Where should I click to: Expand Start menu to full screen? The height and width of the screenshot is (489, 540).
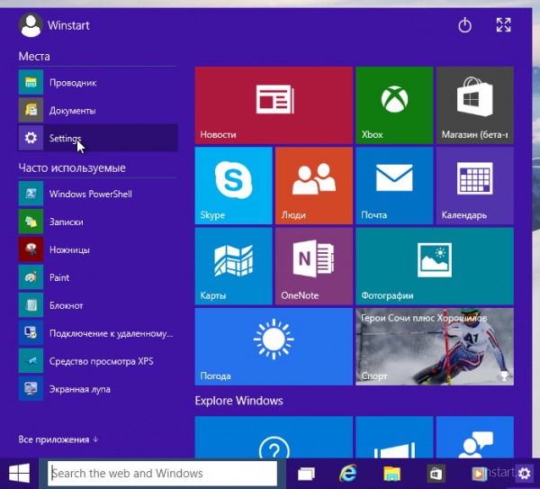504,25
